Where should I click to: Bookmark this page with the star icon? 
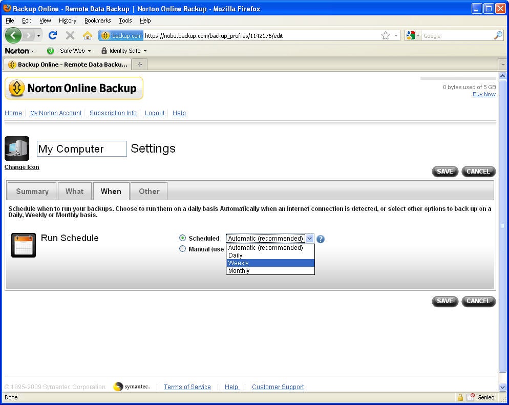385,35
